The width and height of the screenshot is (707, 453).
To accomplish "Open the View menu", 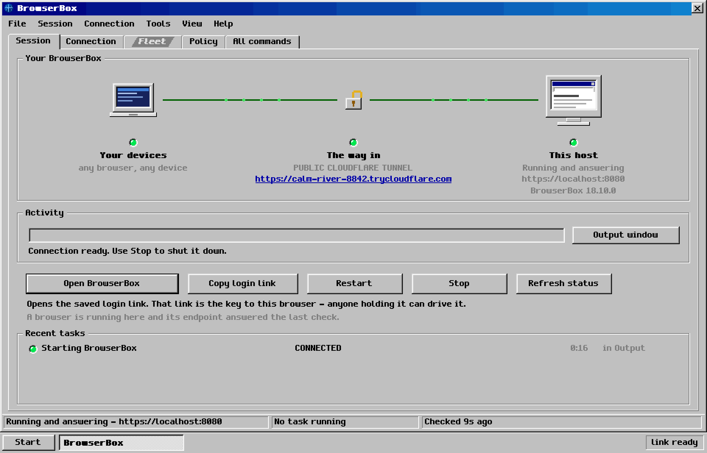I will point(192,24).
